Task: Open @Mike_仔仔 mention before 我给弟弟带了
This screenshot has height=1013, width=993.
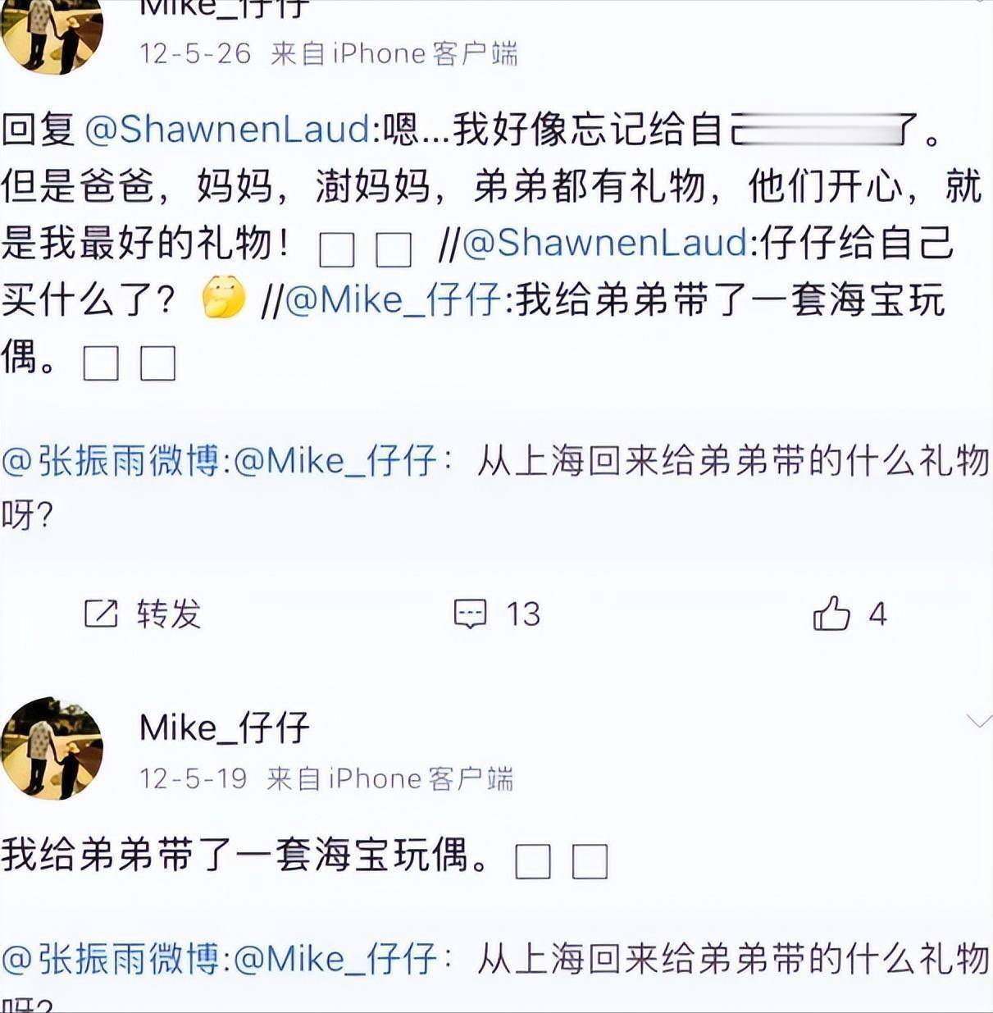Action: coord(394,300)
